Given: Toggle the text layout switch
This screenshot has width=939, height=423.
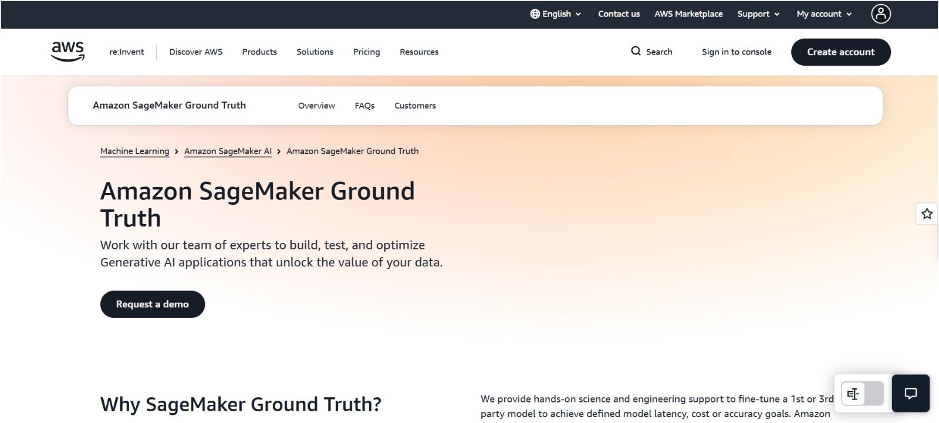Looking at the screenshot, I should click(x=863, y=394).
